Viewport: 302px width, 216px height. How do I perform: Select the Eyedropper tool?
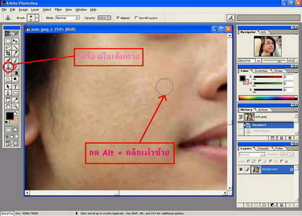point(15,100)
